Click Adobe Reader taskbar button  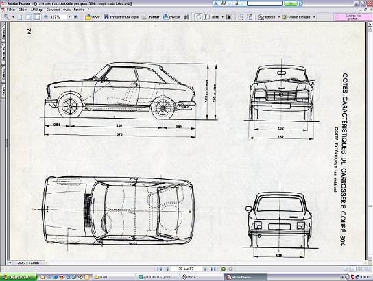tap(245, 277)
